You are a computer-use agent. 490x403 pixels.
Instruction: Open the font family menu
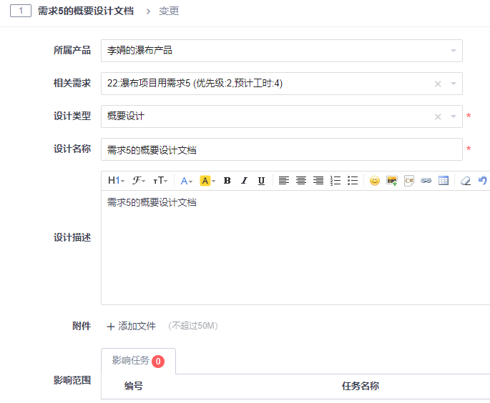click(139, 181)
